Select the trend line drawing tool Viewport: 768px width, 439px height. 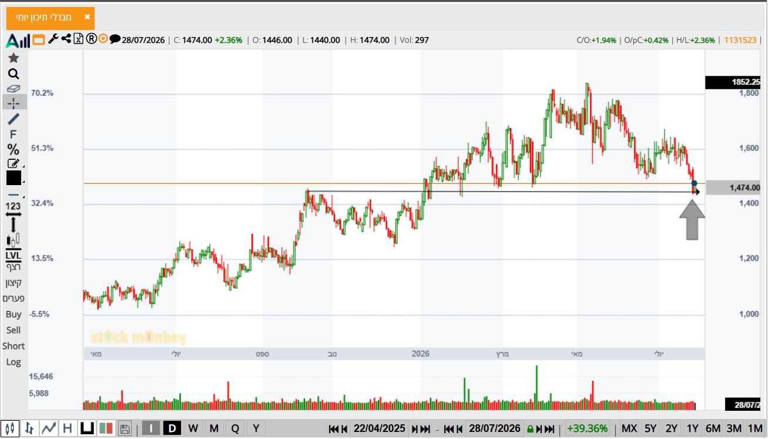point(13,119)
